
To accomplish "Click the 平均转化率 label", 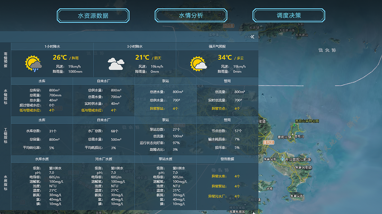I will click(x=32, y=148).
